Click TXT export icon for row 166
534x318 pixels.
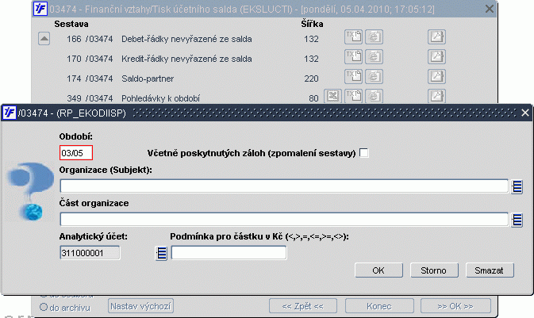point(352,36)
